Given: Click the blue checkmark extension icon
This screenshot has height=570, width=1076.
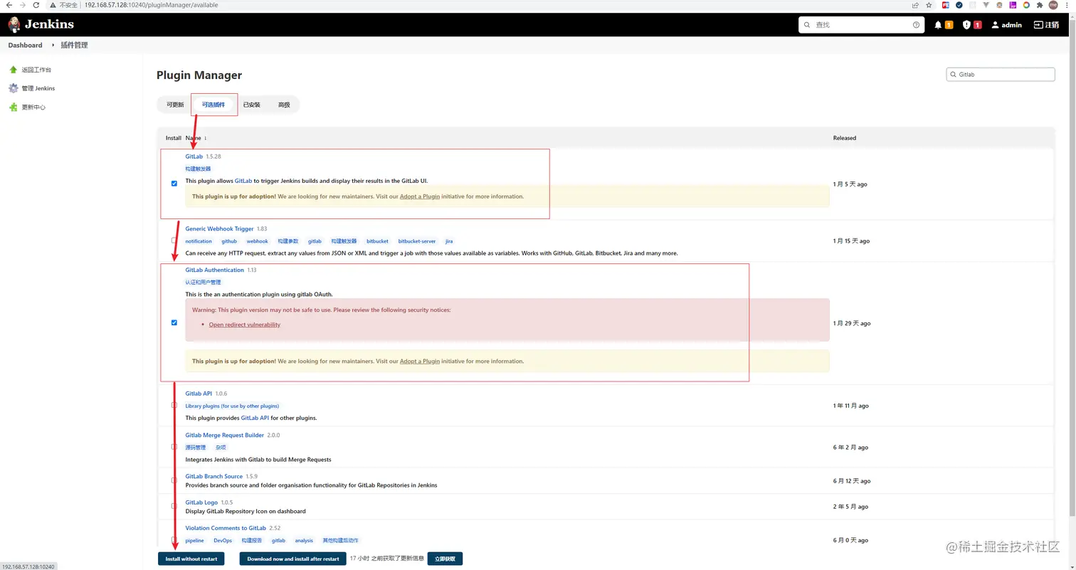Looking at the screenshot, I should point(959,5).
